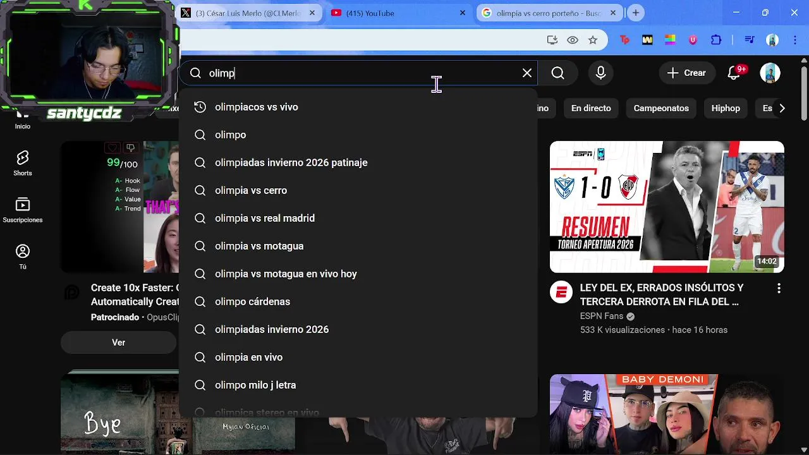Select the Hiphop filter chip
This screenshot has height=455, width=809.
point(726,108)
